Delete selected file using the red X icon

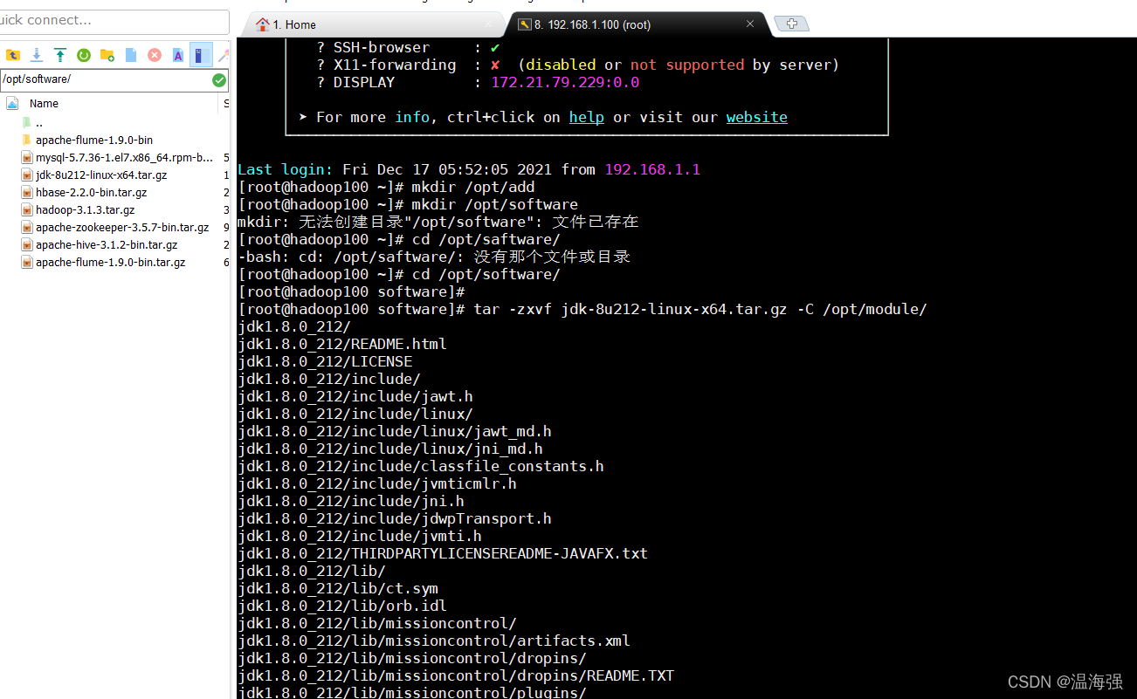coord(154,54)
